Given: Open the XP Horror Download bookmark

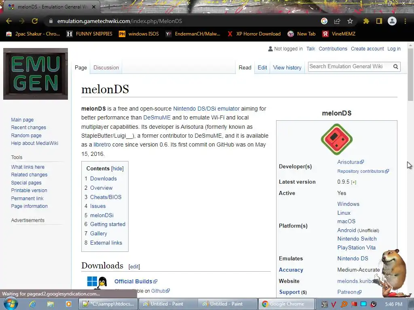Looking at the screenshot, I should [254, 34].
